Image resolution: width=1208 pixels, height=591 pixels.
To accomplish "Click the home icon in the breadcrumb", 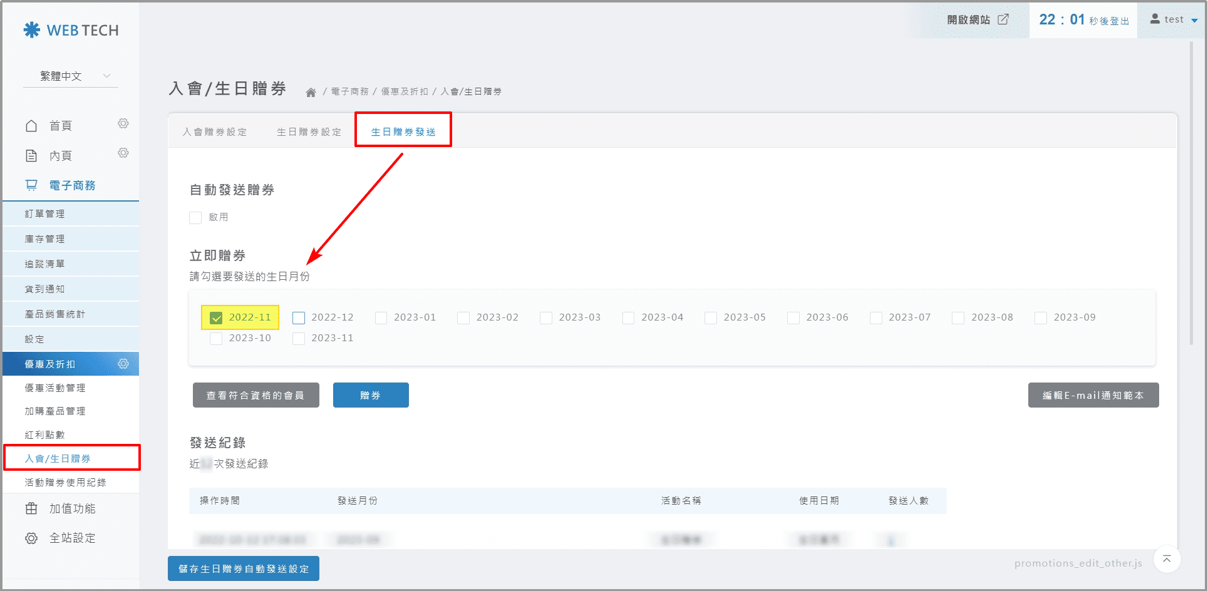I will (x=311, y=93).
